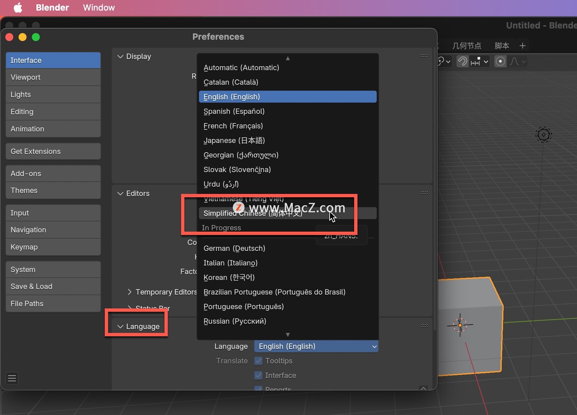Image resolution: width=577 pixels, height=415 pixels.
Task: Open the Themes preferences section
Action: [53, 190]
